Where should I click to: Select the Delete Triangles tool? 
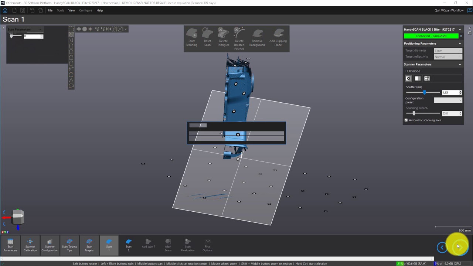[223, 38]
